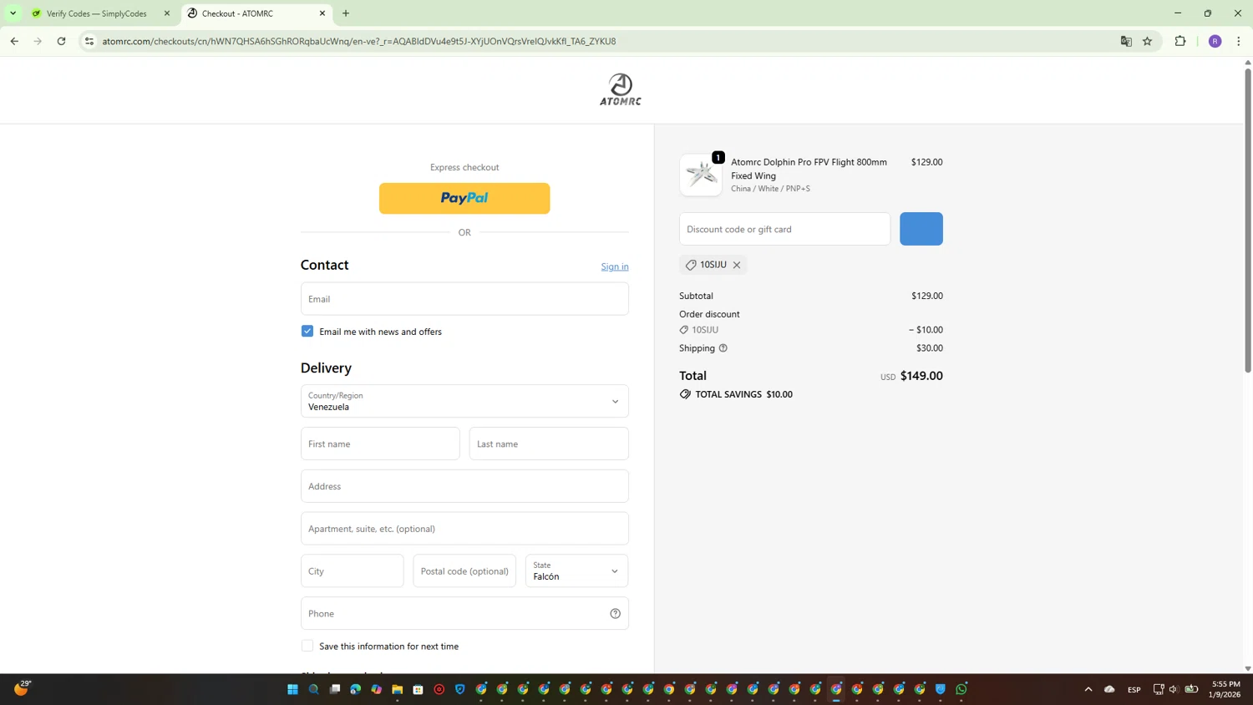
Task: Click the Sign in link
Action: 615,266
